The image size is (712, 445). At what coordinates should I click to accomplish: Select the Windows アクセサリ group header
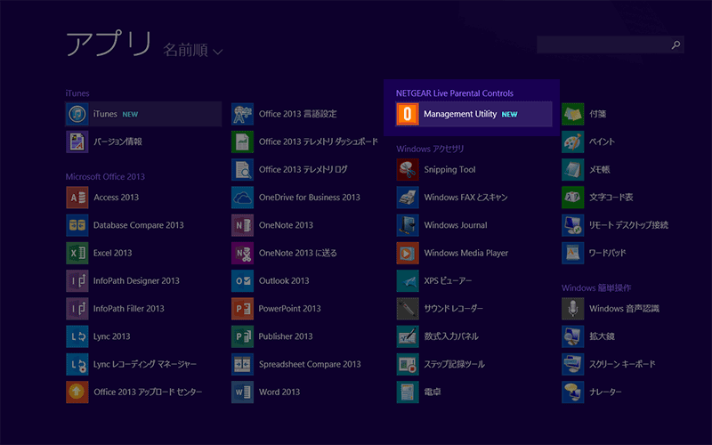(x=430, y=149)
